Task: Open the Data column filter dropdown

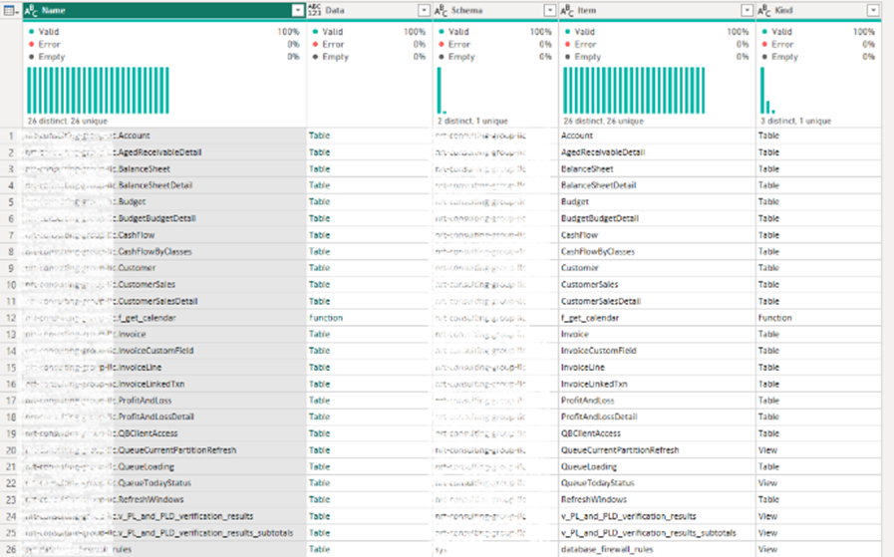Action: point(424,10)
